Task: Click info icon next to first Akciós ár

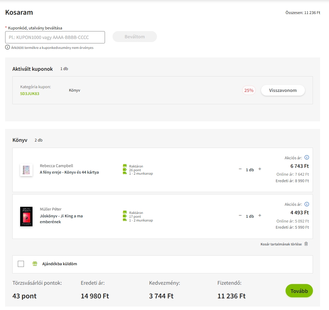Action: click(x=306, y=158)
